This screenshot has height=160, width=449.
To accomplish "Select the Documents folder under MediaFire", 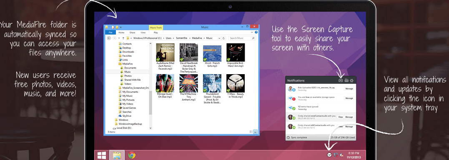I will [x=128, y=68].
